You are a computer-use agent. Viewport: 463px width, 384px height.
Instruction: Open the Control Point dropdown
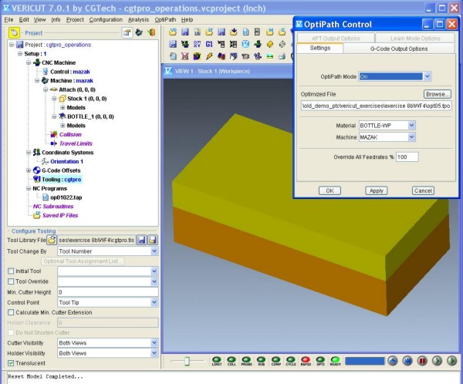(x=154, y=302)
